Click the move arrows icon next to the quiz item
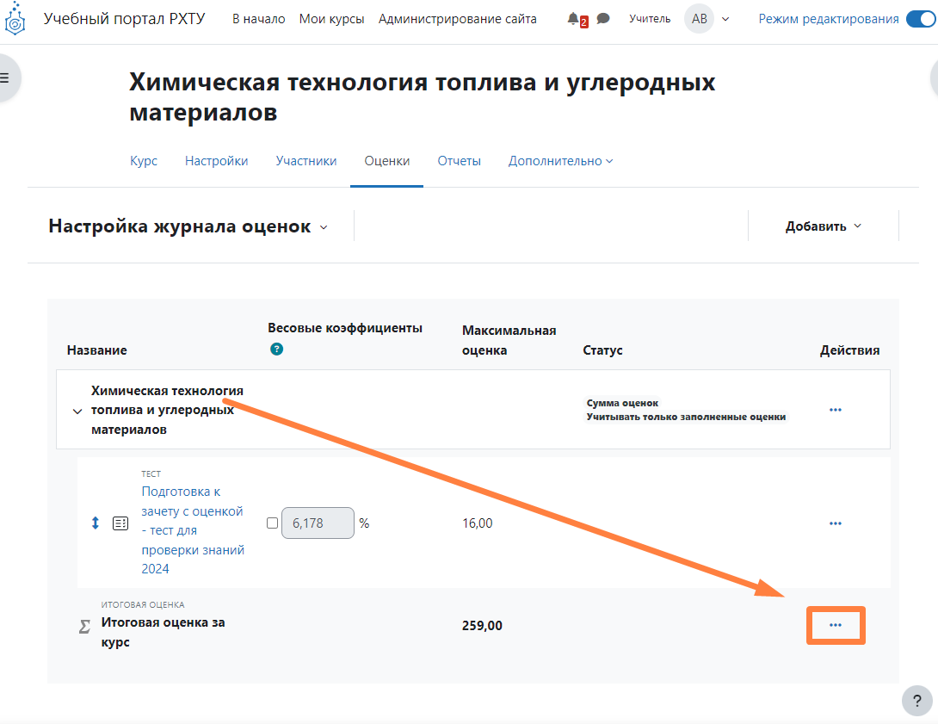The height and width of the screenshot is (724, 938). (x=96, y=523)
